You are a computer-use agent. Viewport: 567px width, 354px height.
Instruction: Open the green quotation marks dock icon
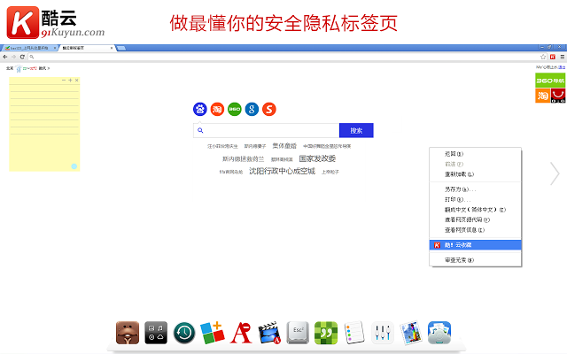coord(326,333)
